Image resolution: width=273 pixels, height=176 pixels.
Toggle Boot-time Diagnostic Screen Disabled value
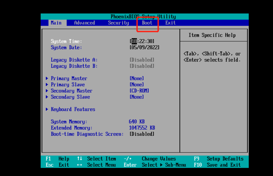point(142,134)
